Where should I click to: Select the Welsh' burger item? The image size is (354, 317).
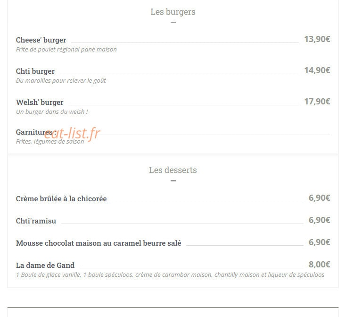pos(40,102)
